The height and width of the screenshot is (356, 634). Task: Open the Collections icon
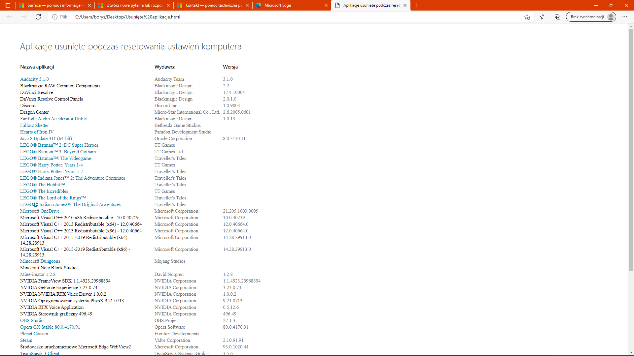coord(557,17)
